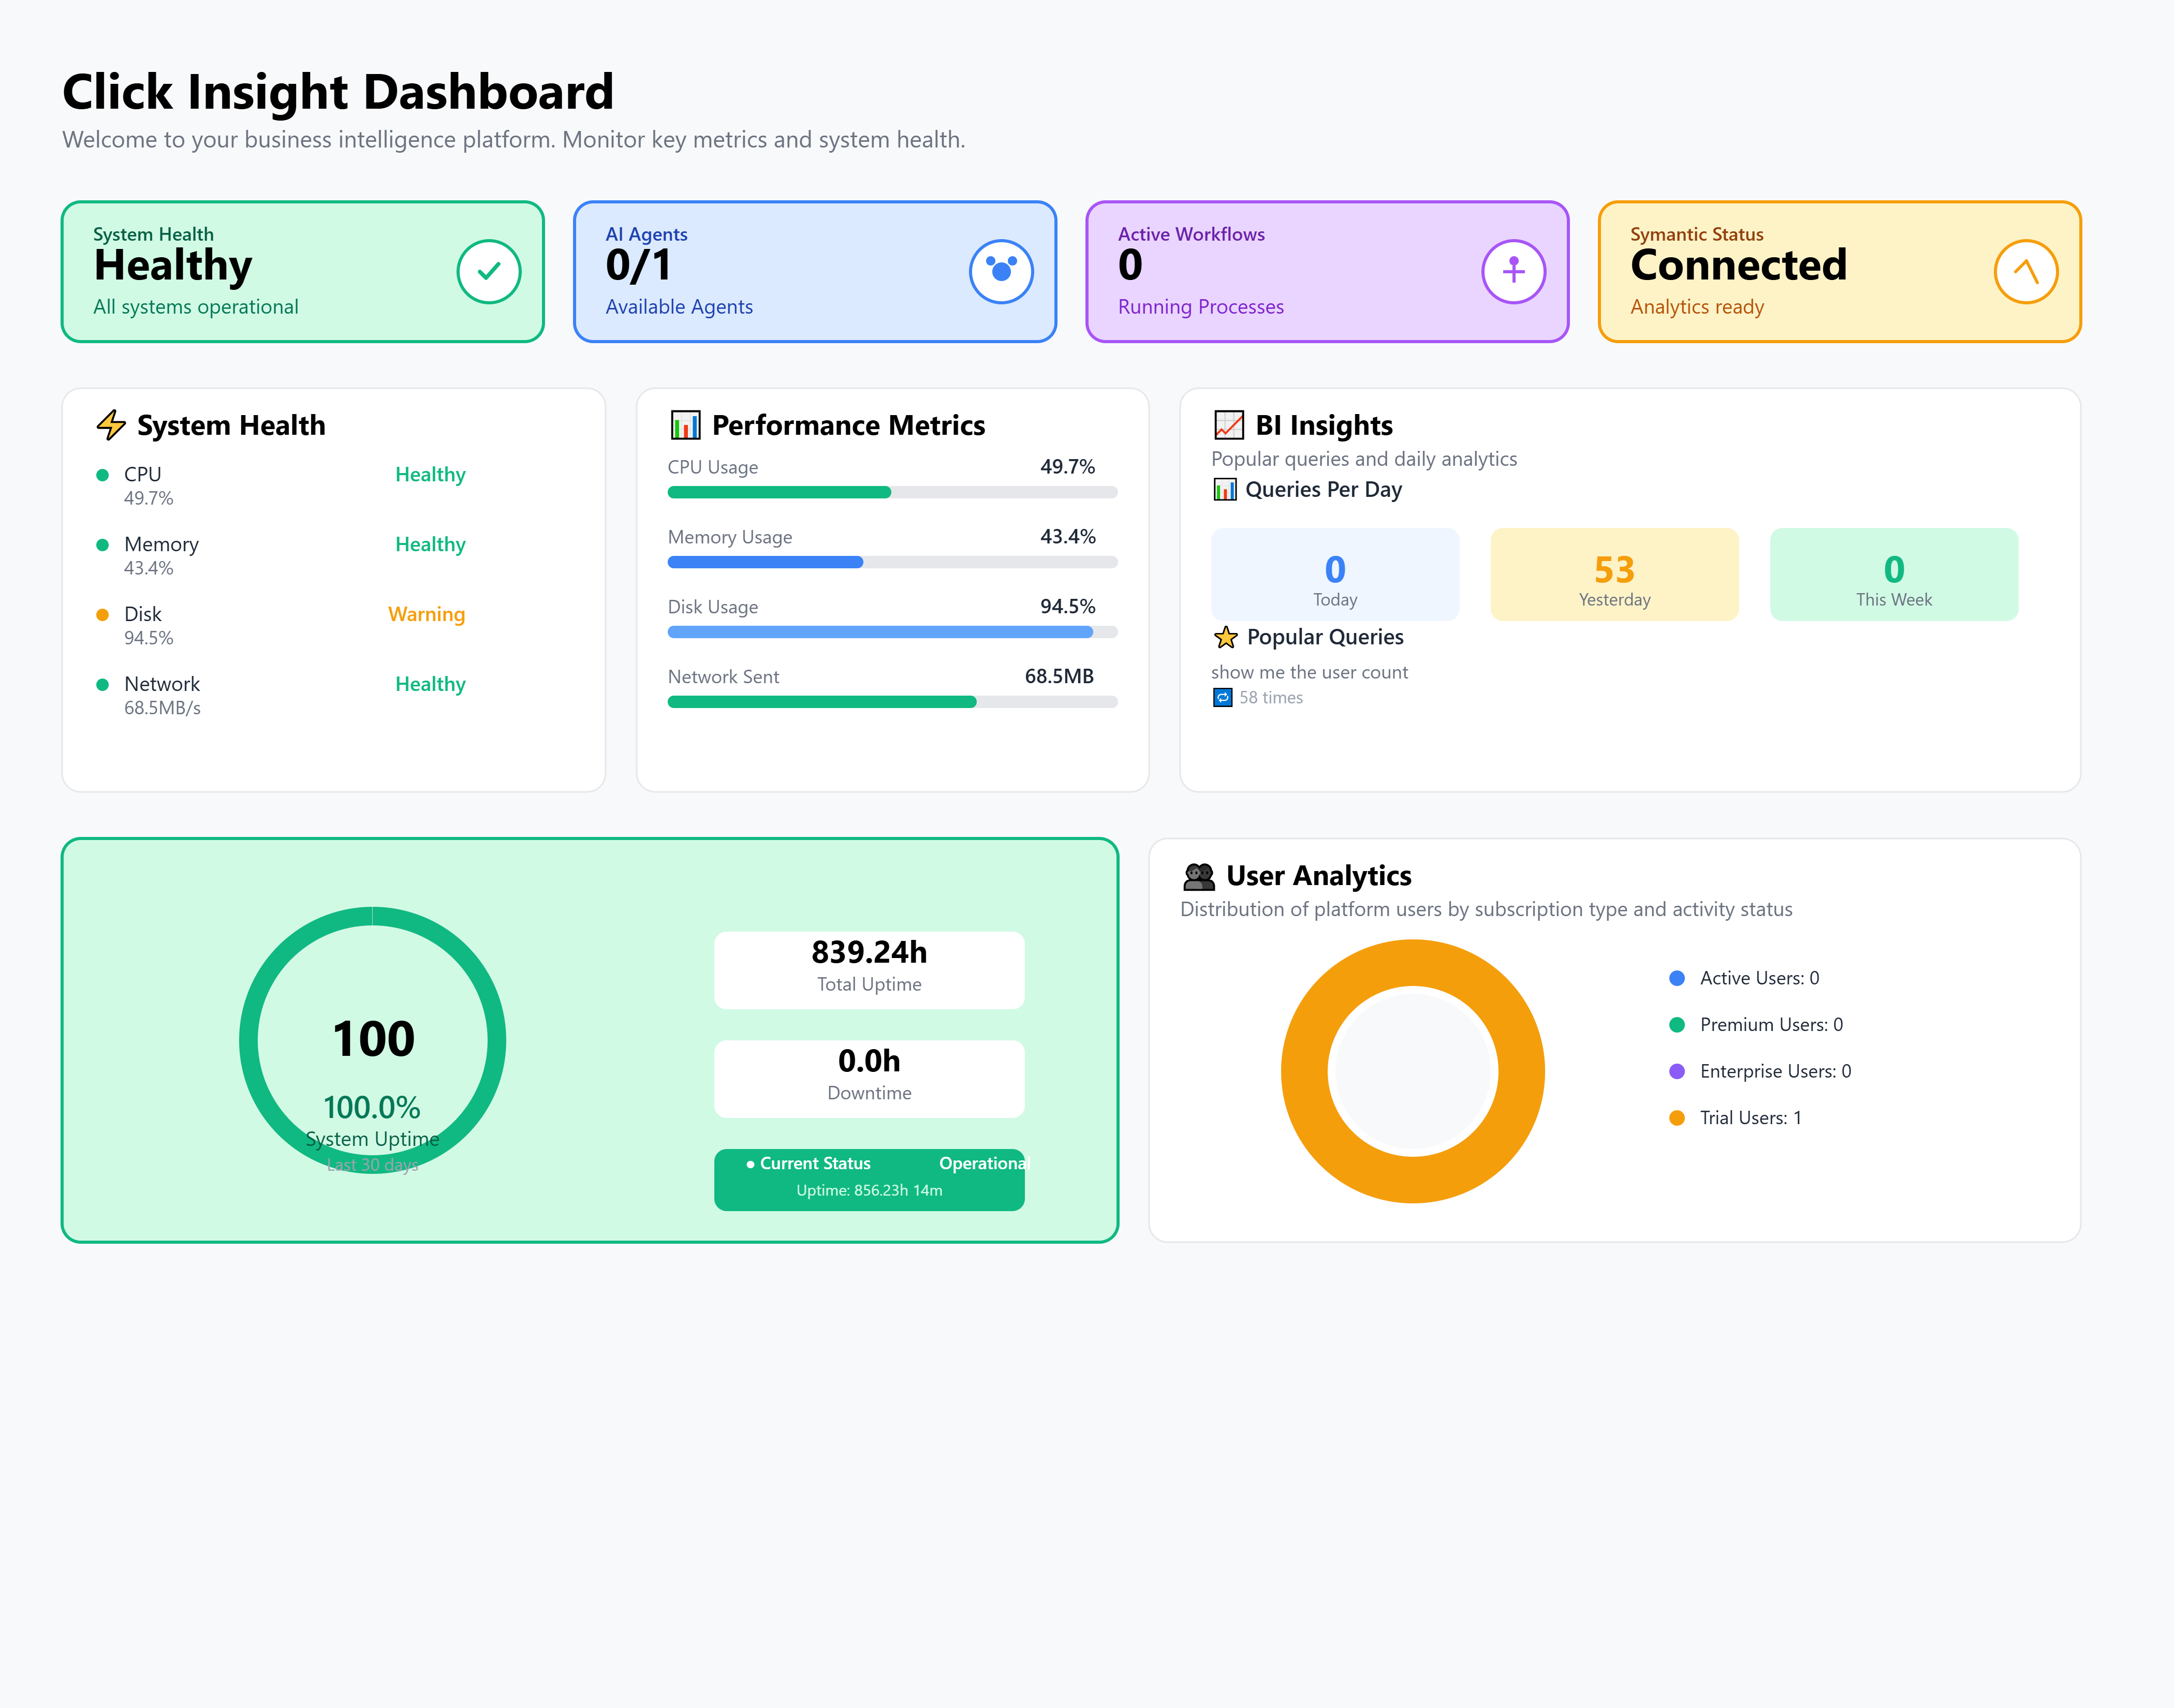The image size is (2174, 1708).
Task: Click the AI Agents bear-face icon
Action: (1001, 271)
